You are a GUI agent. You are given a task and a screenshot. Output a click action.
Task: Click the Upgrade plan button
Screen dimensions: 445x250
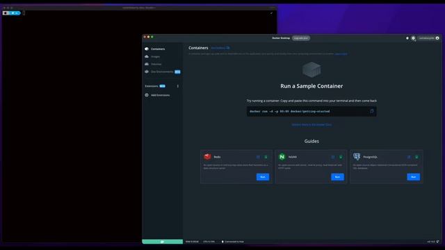click(x=301, y=38)
